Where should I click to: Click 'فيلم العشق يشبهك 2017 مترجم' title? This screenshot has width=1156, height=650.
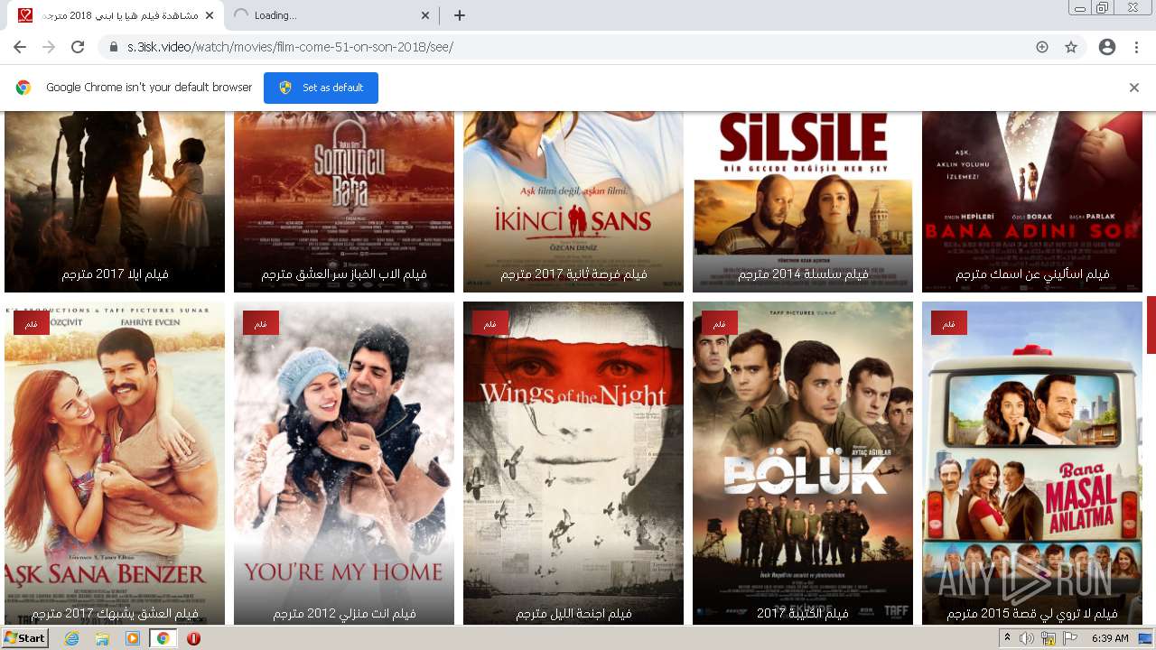coord(115,613)
